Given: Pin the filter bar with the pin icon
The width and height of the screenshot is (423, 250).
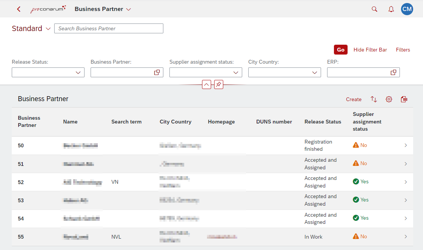Looking at the screenshot, I should (218, 84).
